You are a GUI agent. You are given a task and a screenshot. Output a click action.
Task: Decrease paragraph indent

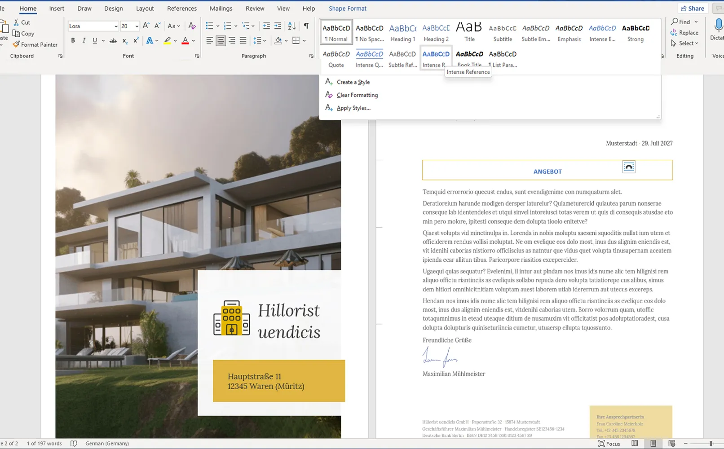coord(266,26)
